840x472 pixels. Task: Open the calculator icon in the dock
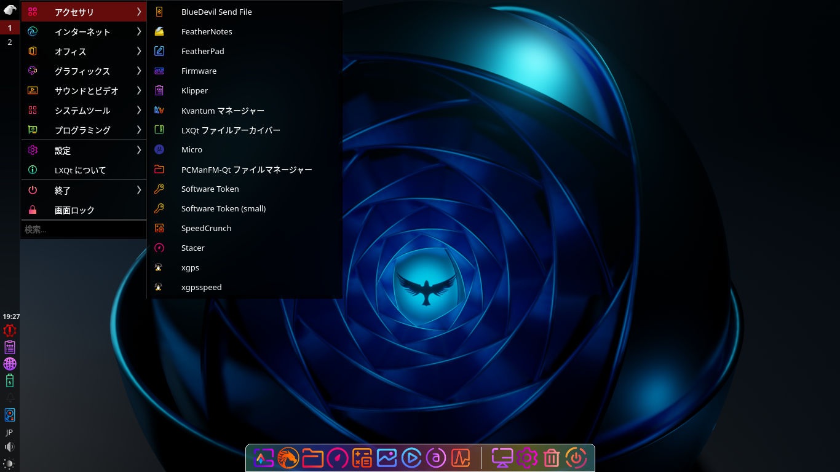(x=362, y=458)
